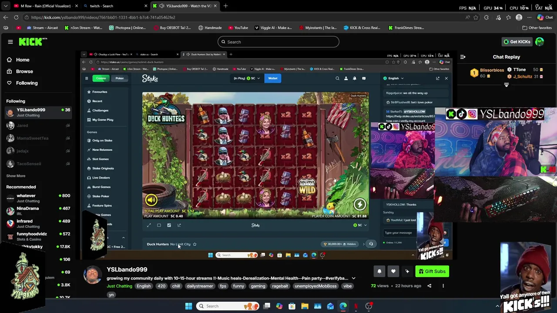Open the tab search dropdown
Viewport: 557px width, 313px height.
tap(6, 6)
